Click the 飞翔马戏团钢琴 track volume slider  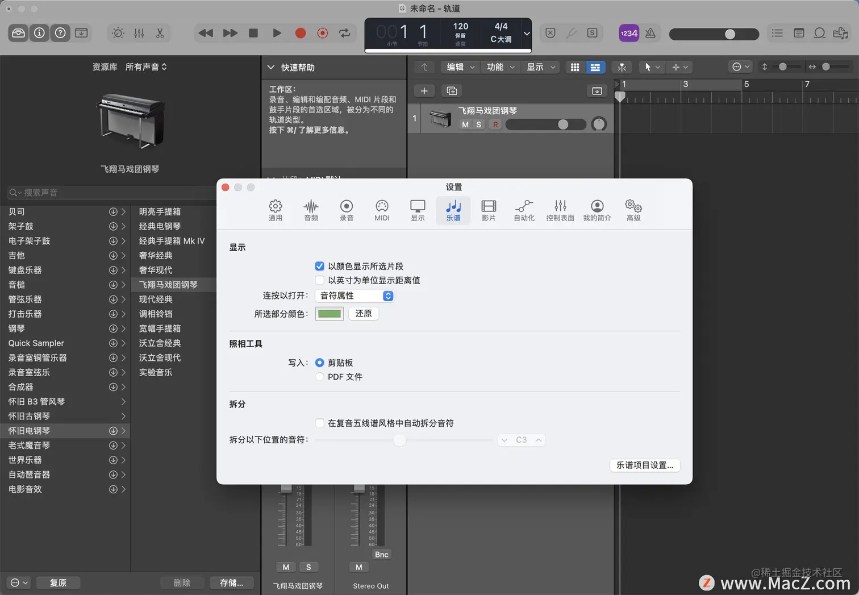(545, 124)
